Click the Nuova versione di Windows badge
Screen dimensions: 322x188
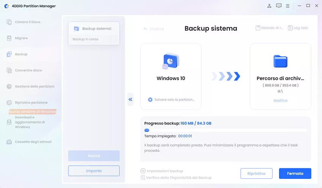coord(33,111)
